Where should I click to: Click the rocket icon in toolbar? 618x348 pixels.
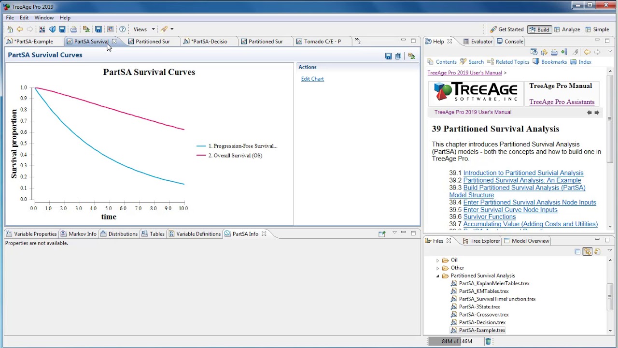coord(164,29)
